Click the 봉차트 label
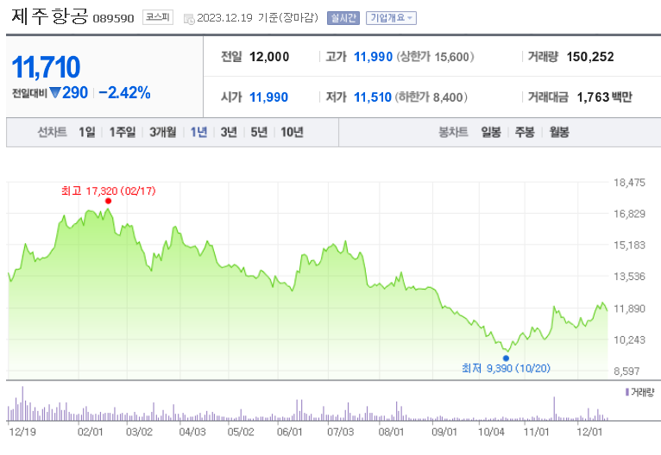The height and width of the screenshot is (455, 661). pyautogui.click(x=453, y=132)
